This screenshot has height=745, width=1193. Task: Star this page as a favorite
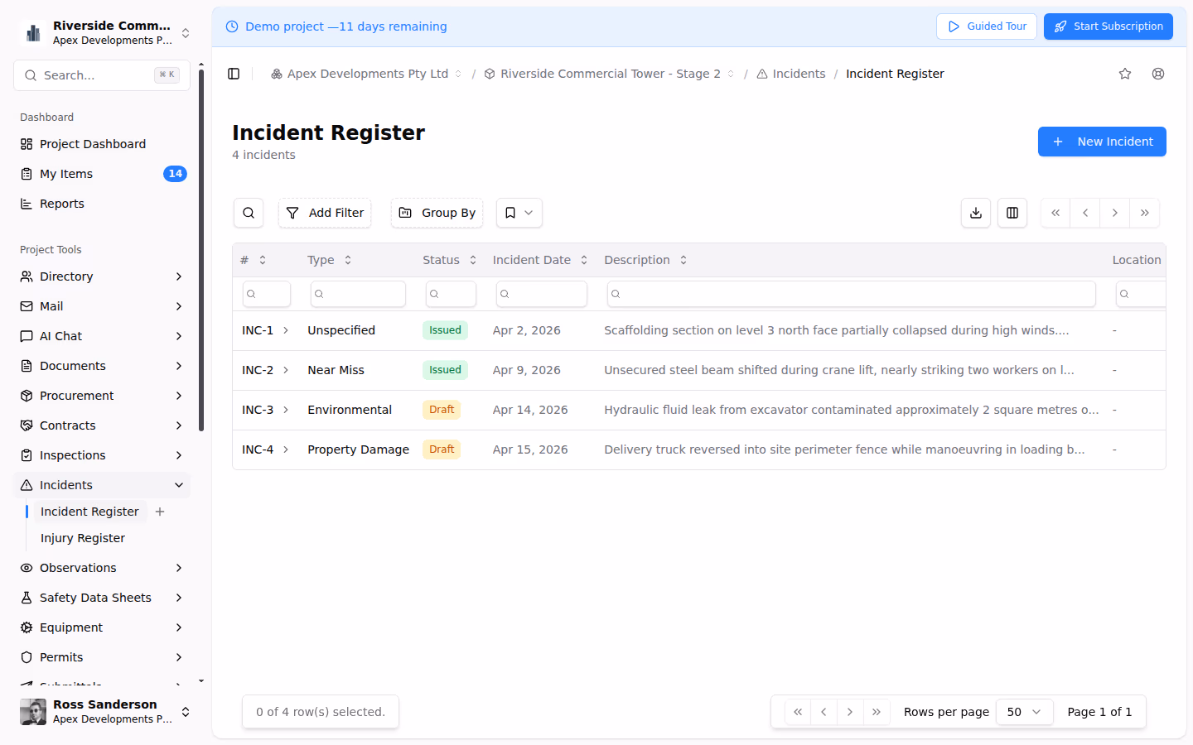[x=1124, y=73]
